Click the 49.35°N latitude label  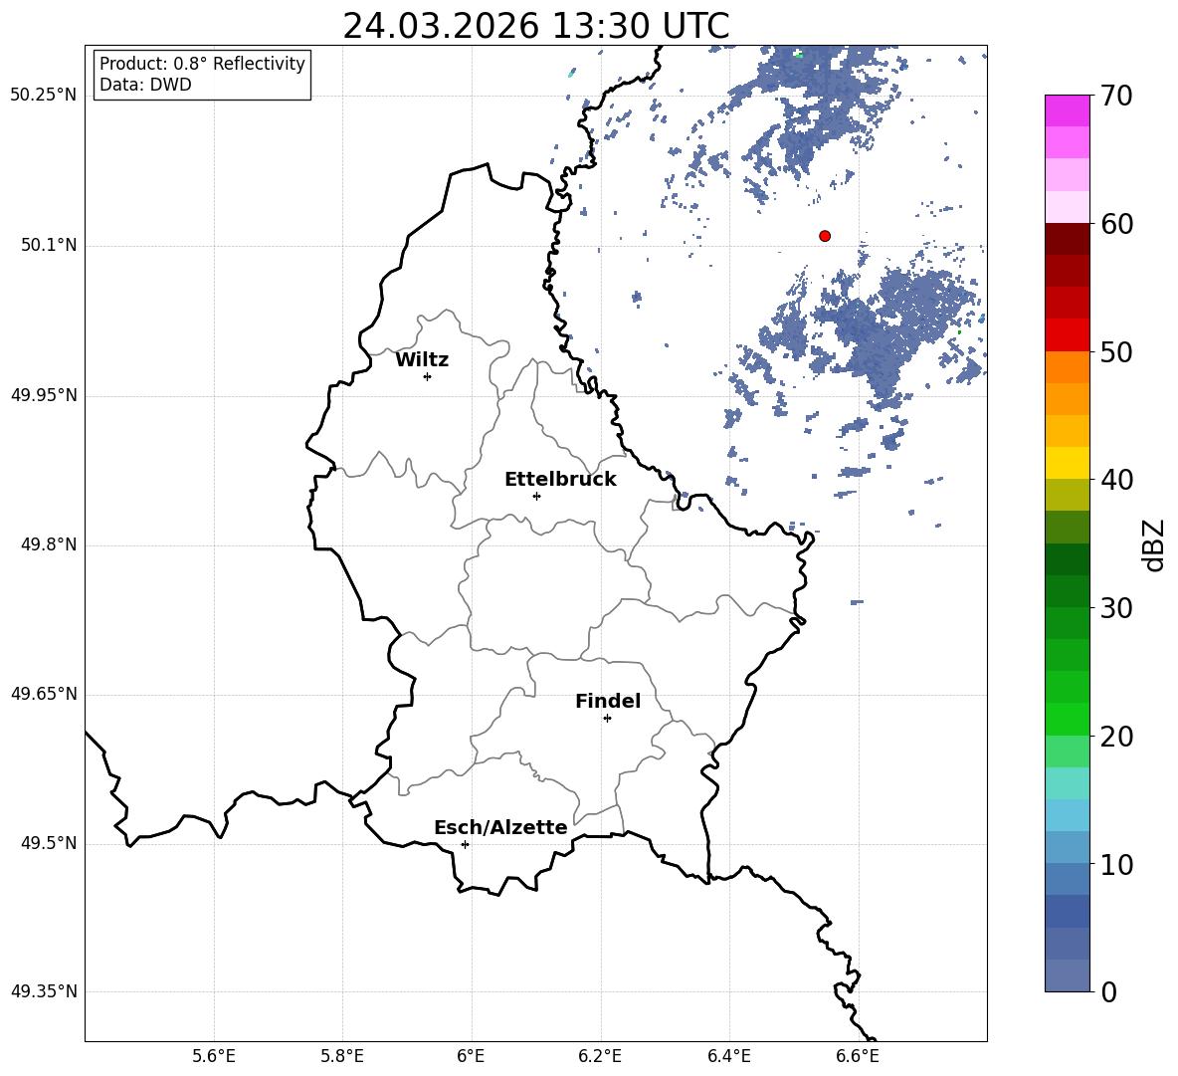[x=44, y=991]
